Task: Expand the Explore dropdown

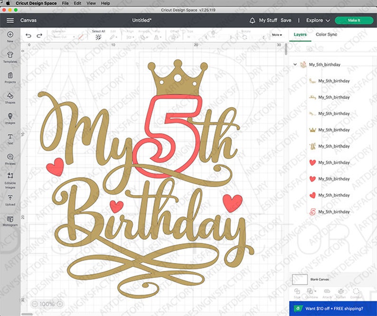Action: tap(318, 20)
